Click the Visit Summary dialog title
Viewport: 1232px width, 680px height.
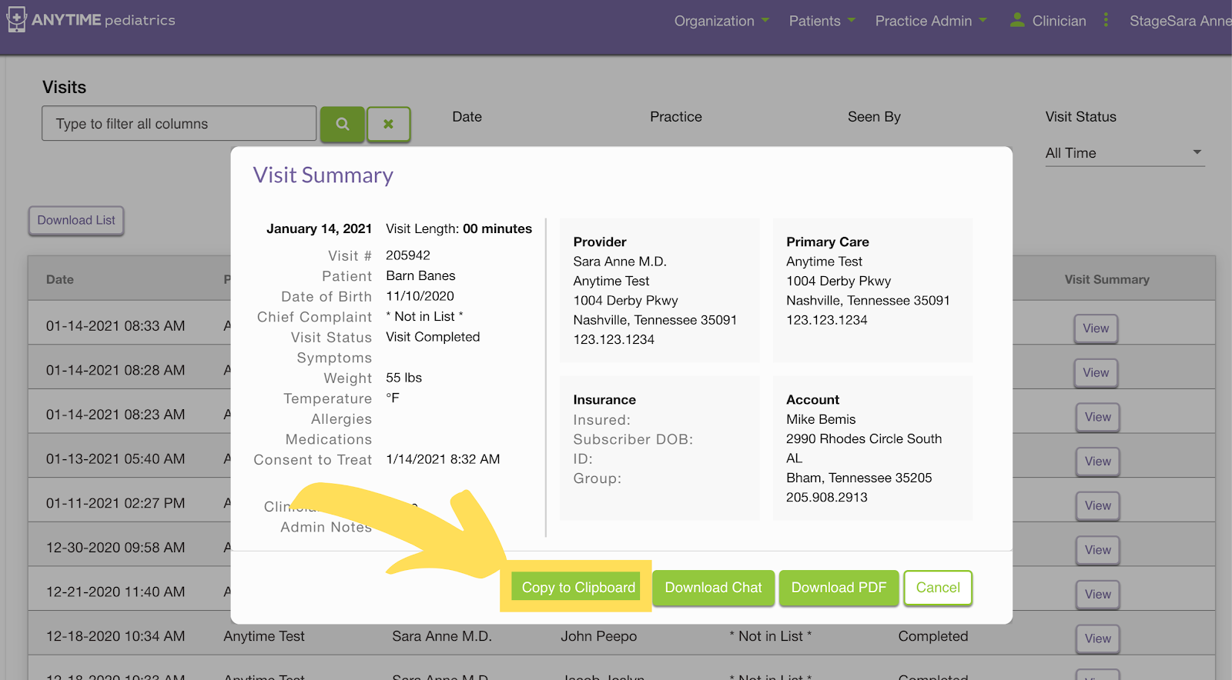323,176
